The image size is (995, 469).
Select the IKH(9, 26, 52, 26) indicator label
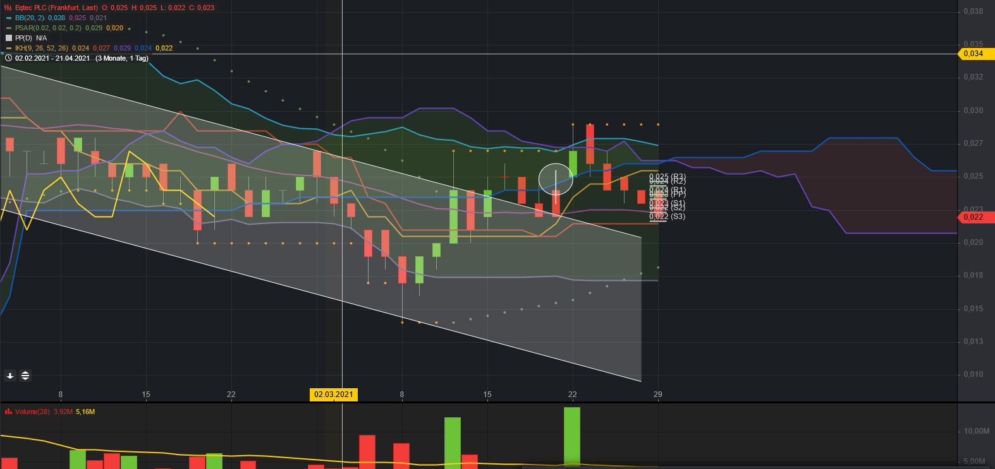41,48
